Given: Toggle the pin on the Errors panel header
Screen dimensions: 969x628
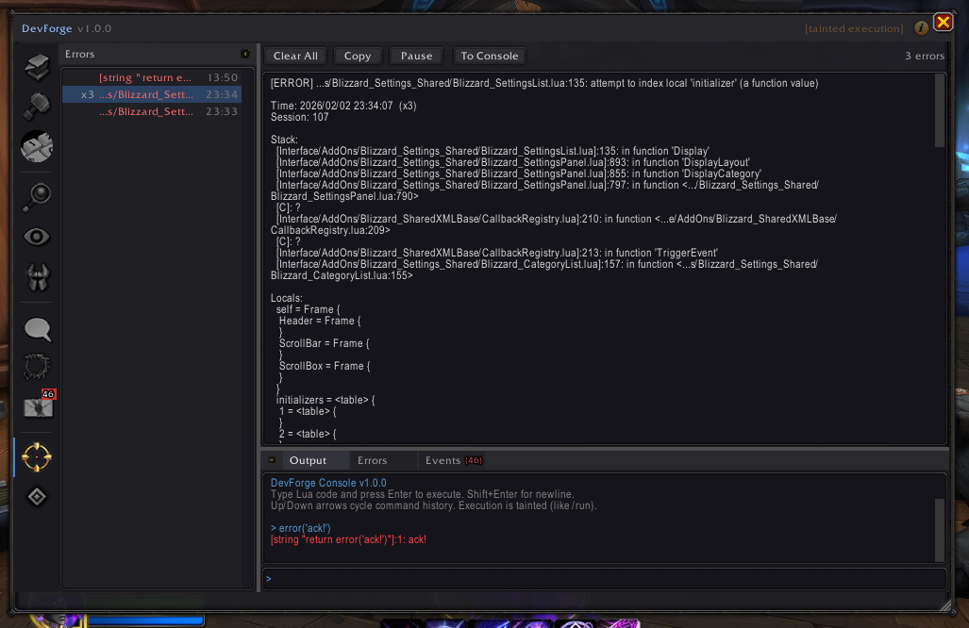Looking at the screenshot, I should tap(247, 54).
